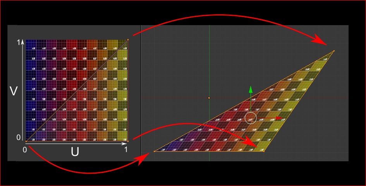Click the arrowhead atop the V axis
Viewport: 366px width, 186px height.
(x=22, y=42)
